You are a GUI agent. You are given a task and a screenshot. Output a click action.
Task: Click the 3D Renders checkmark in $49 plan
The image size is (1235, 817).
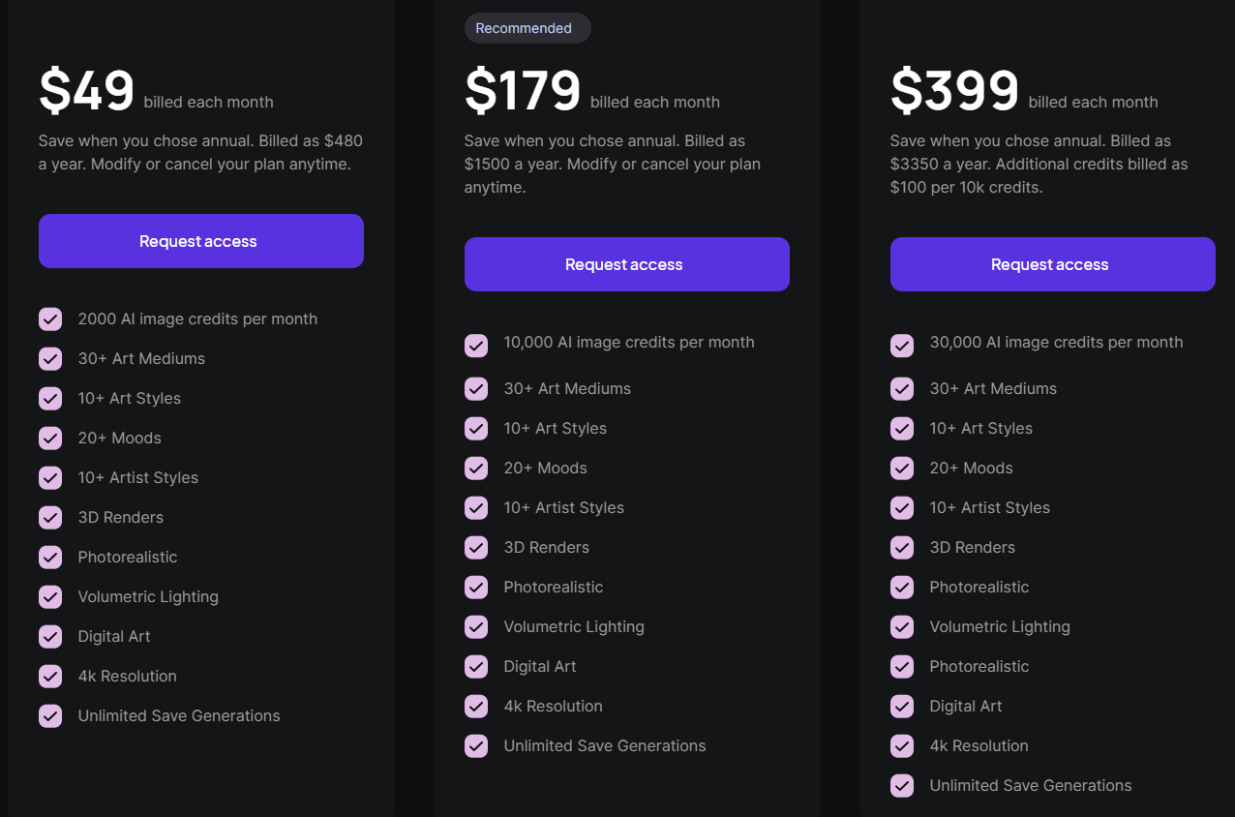point(50,518)
